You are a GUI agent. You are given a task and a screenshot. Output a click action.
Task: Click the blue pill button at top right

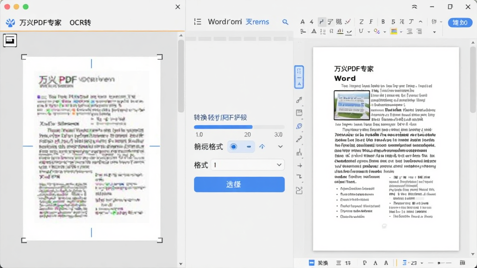(460, 22)
